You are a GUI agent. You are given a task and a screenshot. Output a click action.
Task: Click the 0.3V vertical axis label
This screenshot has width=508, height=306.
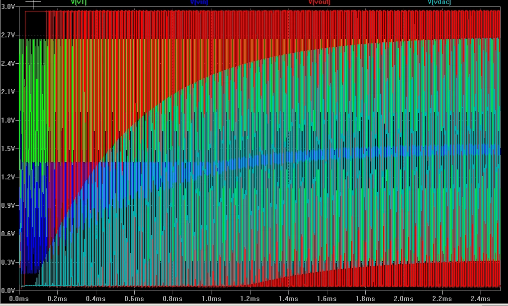click(8, 262)
